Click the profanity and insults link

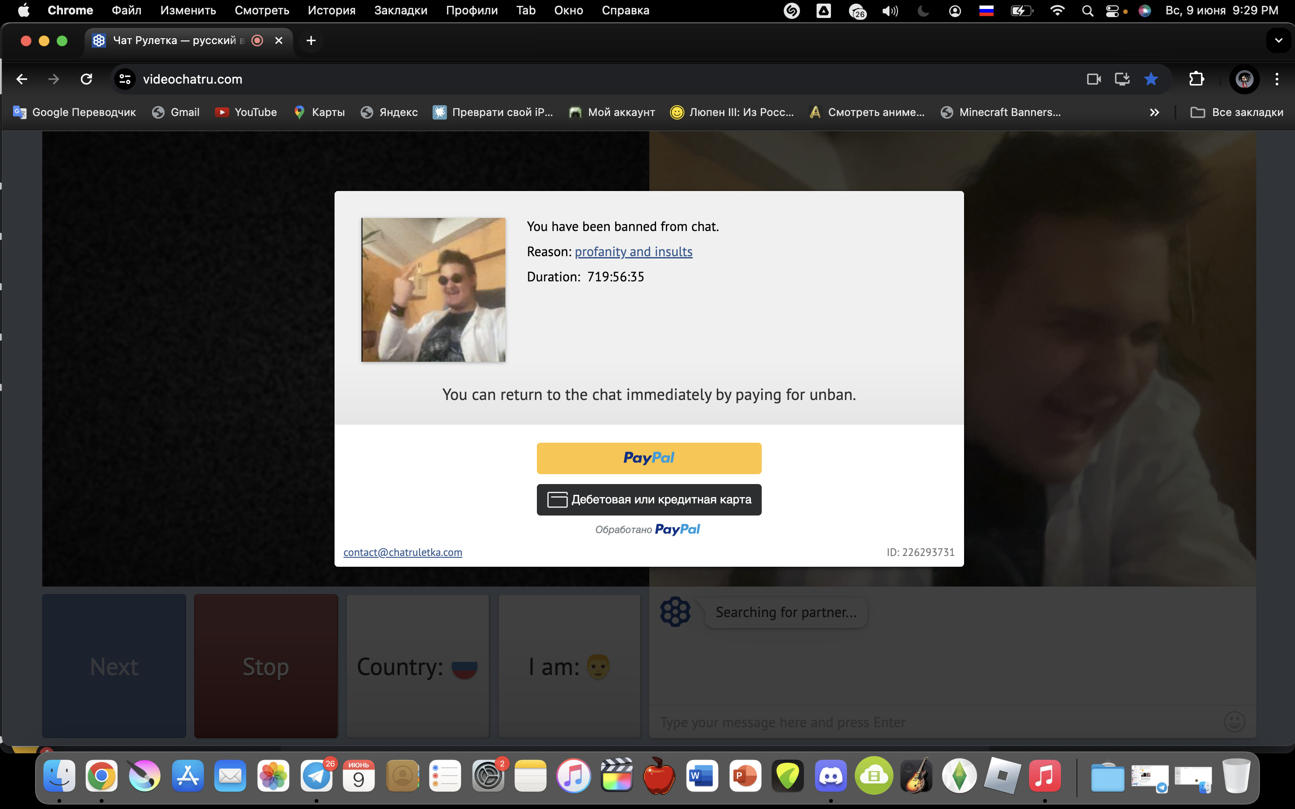point(633,252)
